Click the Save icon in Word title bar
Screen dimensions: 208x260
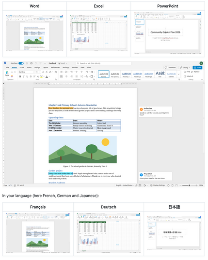click(x=27, y=63)
